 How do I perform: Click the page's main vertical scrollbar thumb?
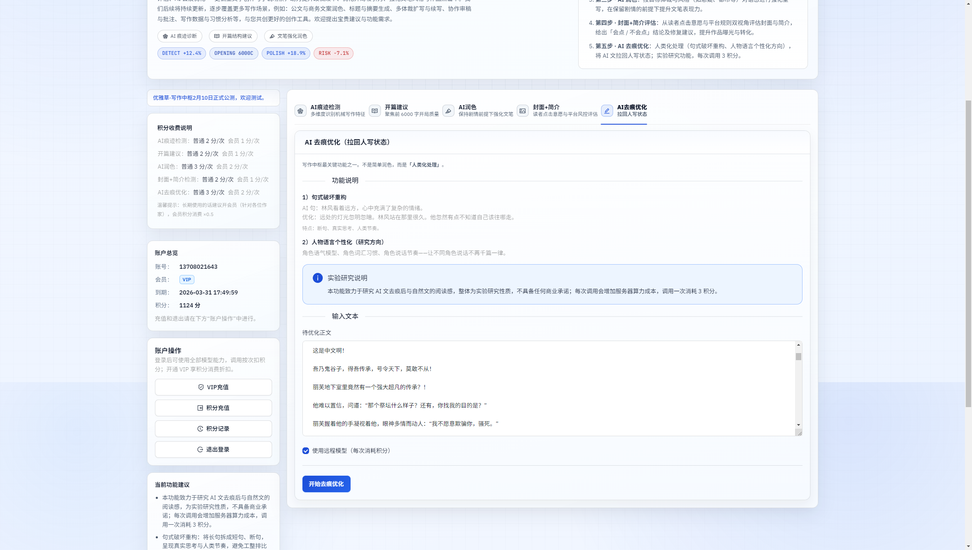click(x=968, y=253)
